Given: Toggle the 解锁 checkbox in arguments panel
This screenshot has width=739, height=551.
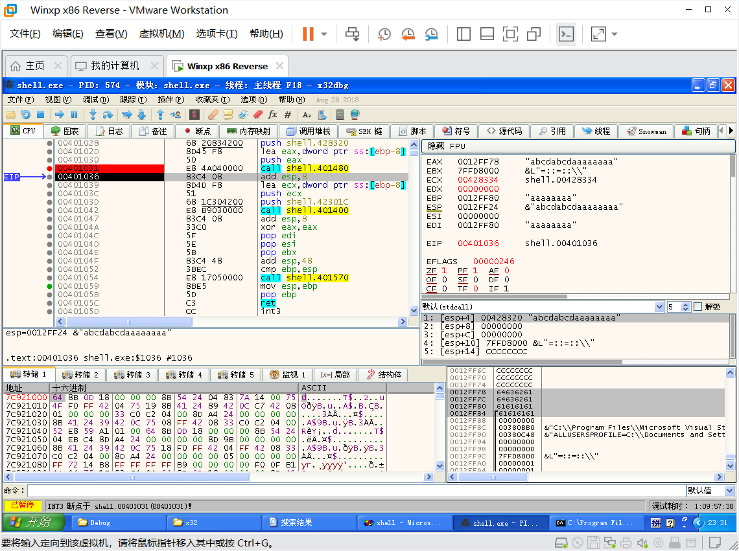Looking at the screenshot, I should click(698, 307).
